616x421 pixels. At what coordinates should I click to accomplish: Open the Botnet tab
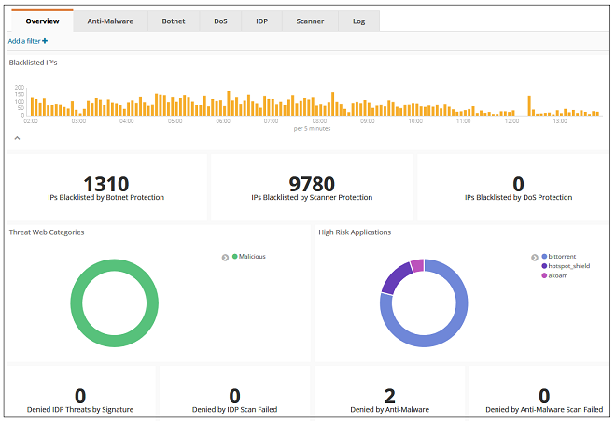[x=174, y=21]
